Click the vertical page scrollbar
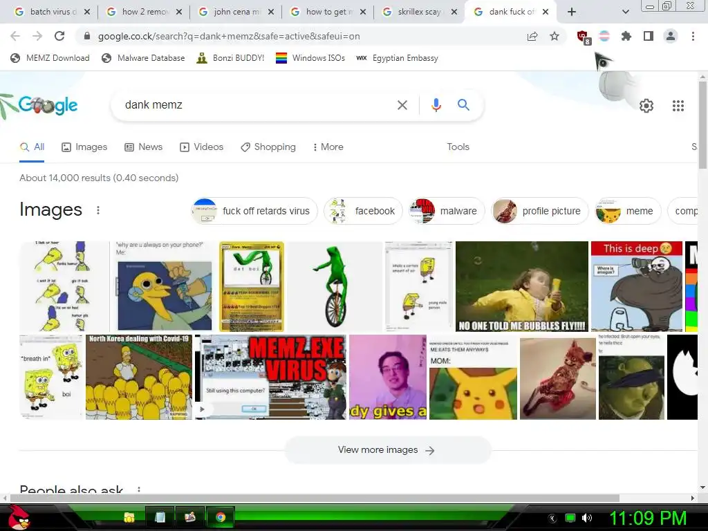Viewport: 708px width, 531px height. click(x=702, y=125)
